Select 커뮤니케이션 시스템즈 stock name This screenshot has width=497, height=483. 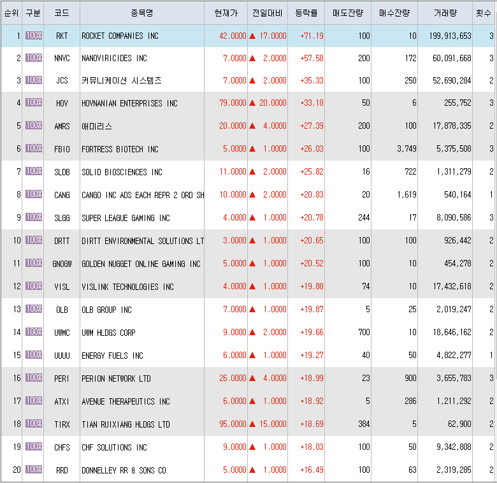[122, 80]
